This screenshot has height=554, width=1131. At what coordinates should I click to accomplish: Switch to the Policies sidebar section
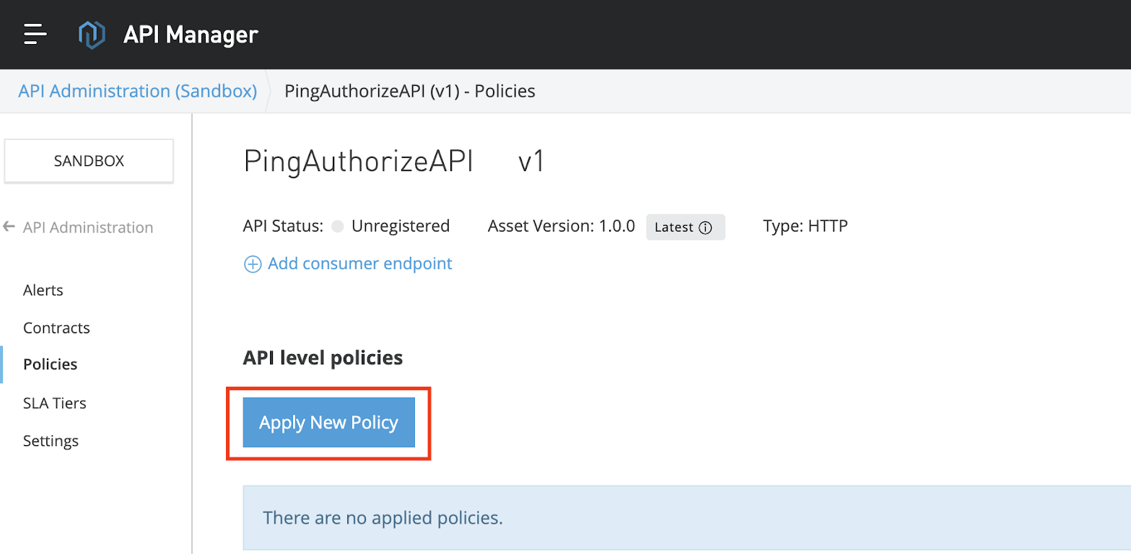tap(50, 364)
